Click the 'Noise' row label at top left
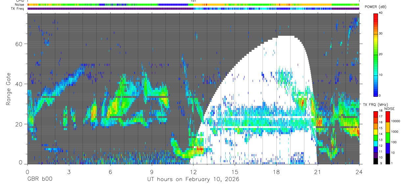 tap(20, 5)
